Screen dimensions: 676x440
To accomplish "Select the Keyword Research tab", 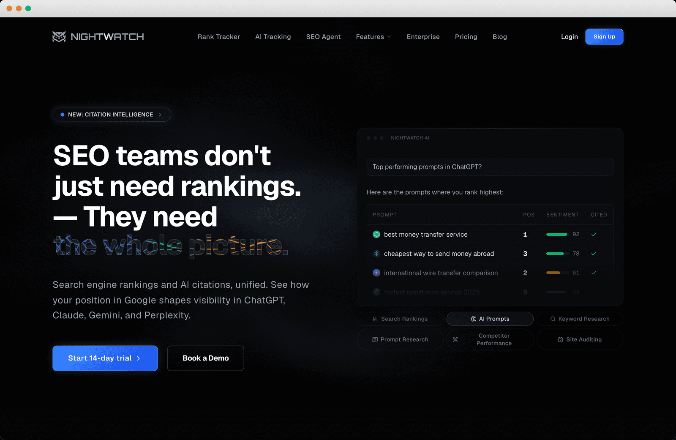I will [x=580, y=319].
